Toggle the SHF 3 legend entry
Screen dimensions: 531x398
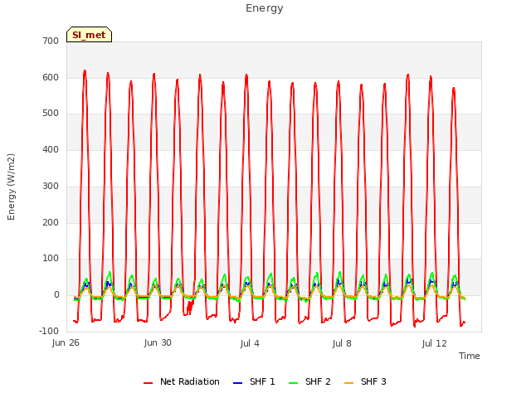point(365,381)
